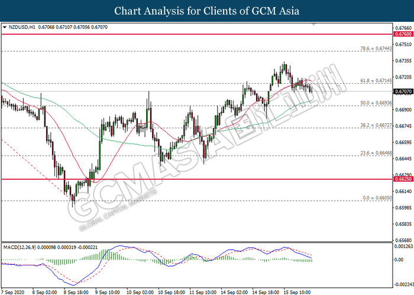
Task: Click the MACD(12,26,9) indicator label
Action: pyautogui.click(x=20, y=247)
